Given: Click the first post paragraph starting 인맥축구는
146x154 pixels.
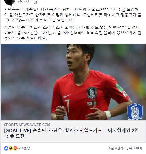Looking at the screenshot, I should [73, 15].
